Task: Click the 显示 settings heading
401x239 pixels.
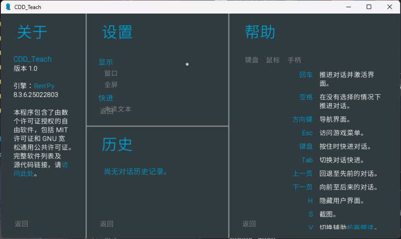Action: pyautogui.click(x=106, y=62)
